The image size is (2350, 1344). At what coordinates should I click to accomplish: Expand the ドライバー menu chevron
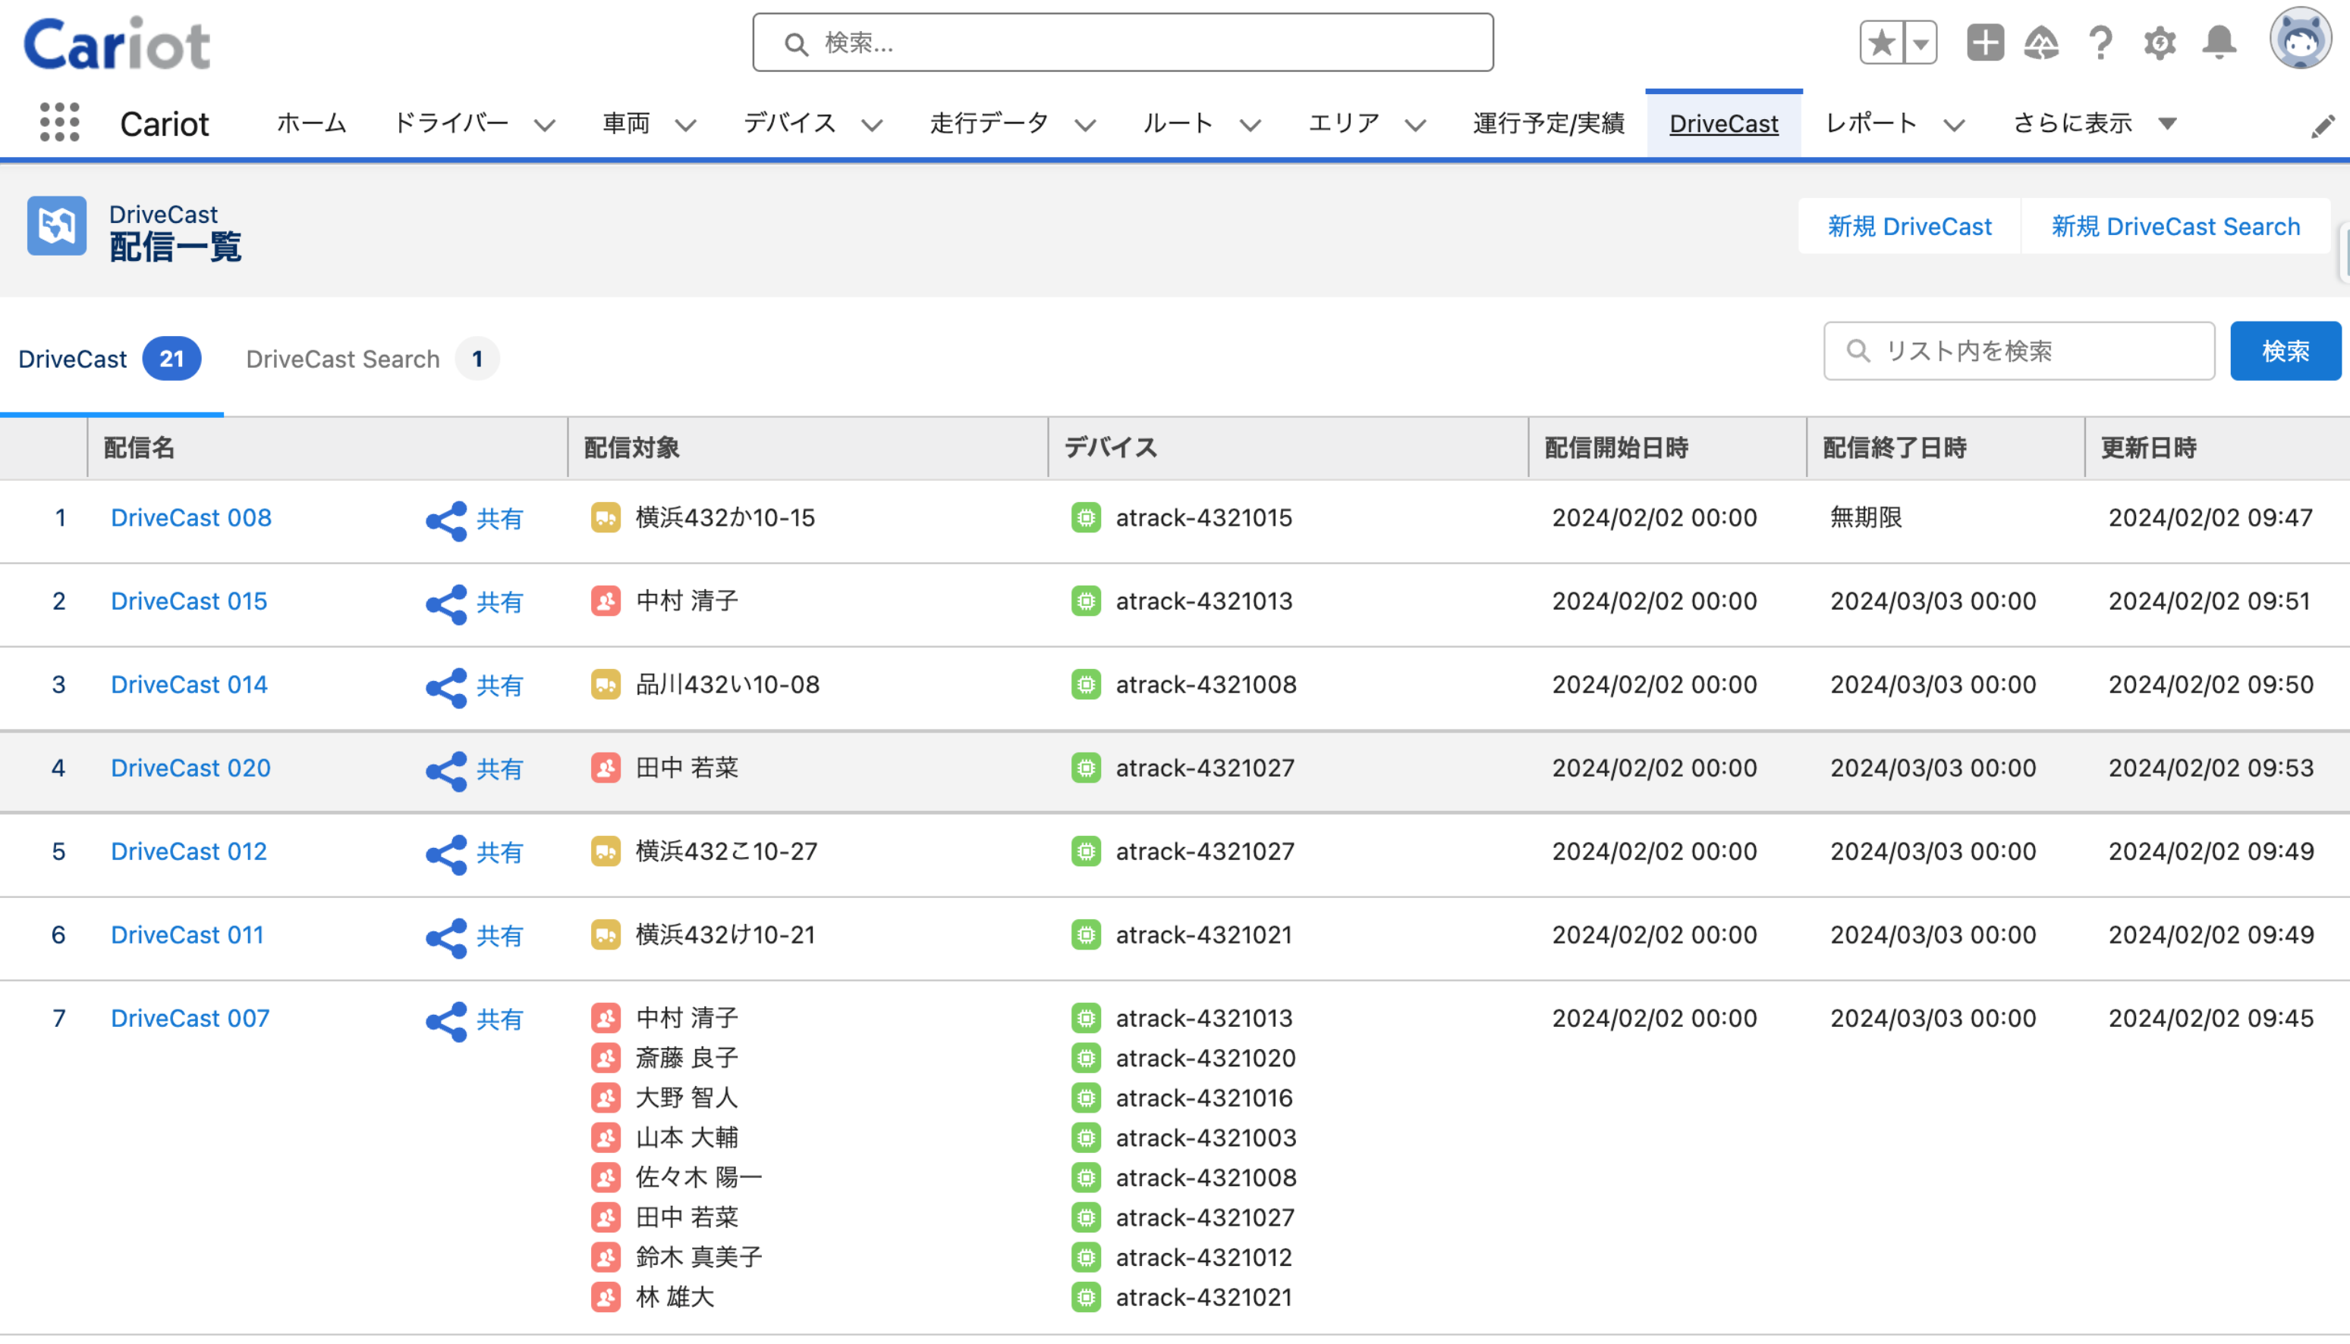click(545, 124)
